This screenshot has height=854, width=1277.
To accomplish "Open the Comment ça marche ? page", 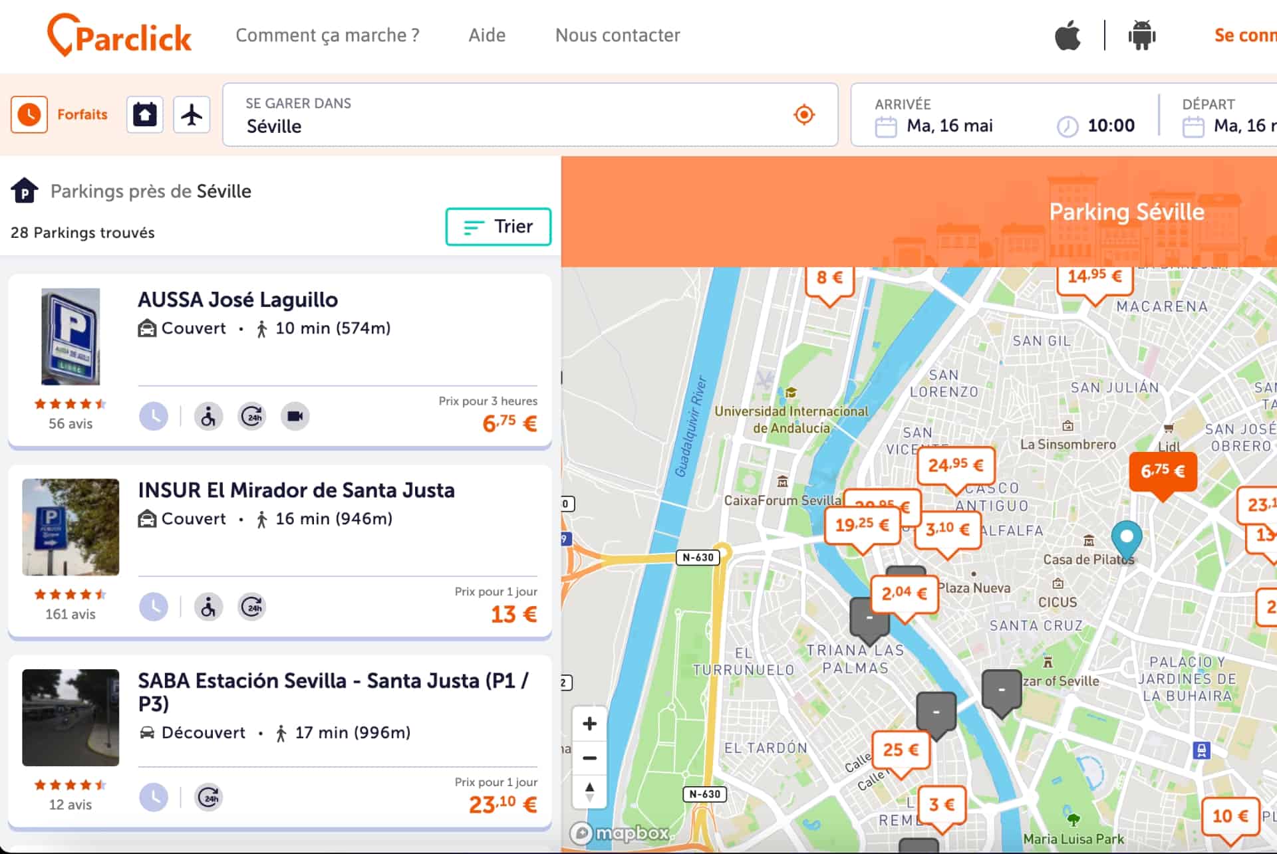I will coord(327,35).
